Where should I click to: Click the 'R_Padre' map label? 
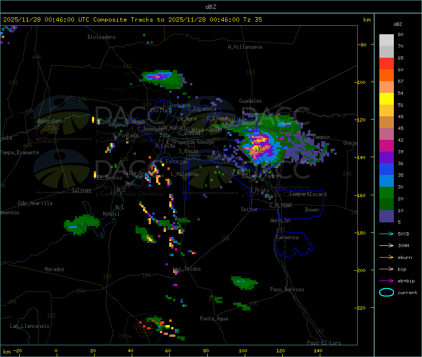coord(269,176)
